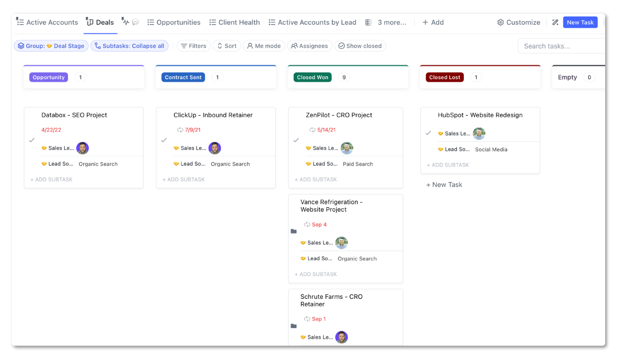This screenshot has height=360, width=617.
Task: Click the purple Opportunity status badge
Action: click(x=48, y=77)
